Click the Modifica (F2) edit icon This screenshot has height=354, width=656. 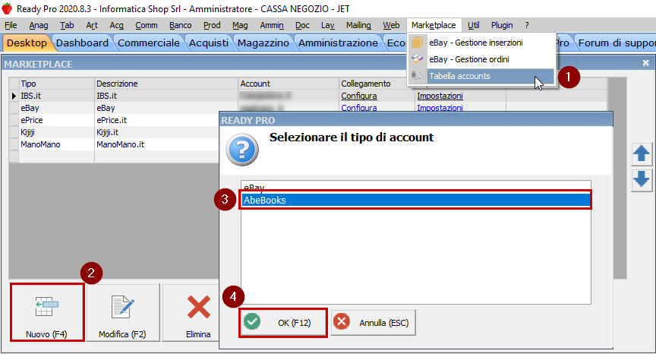(122, 306)
